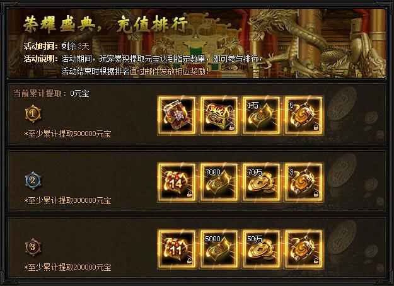
Task: Select the swirl medallion marked 3
Action: coord(304,183)
